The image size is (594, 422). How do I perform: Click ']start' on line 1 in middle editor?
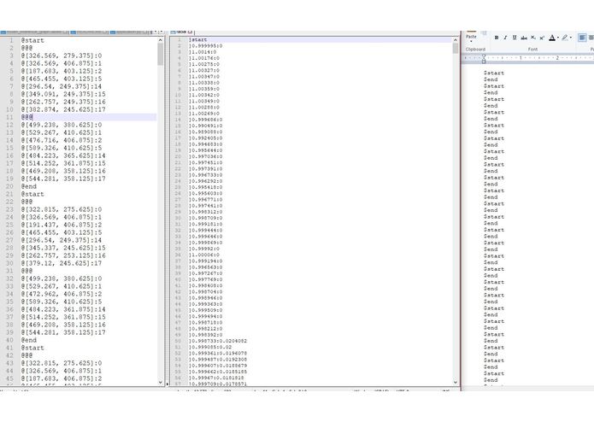coord(198,40)
